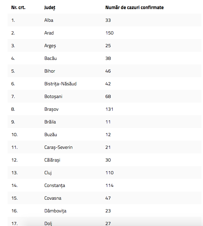
Task: Select the Alba county cell
Action: pyautogui.click(x=49, y=20)
